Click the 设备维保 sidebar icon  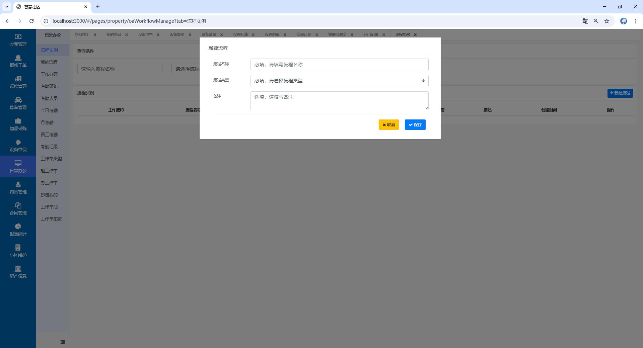point(18,142)
